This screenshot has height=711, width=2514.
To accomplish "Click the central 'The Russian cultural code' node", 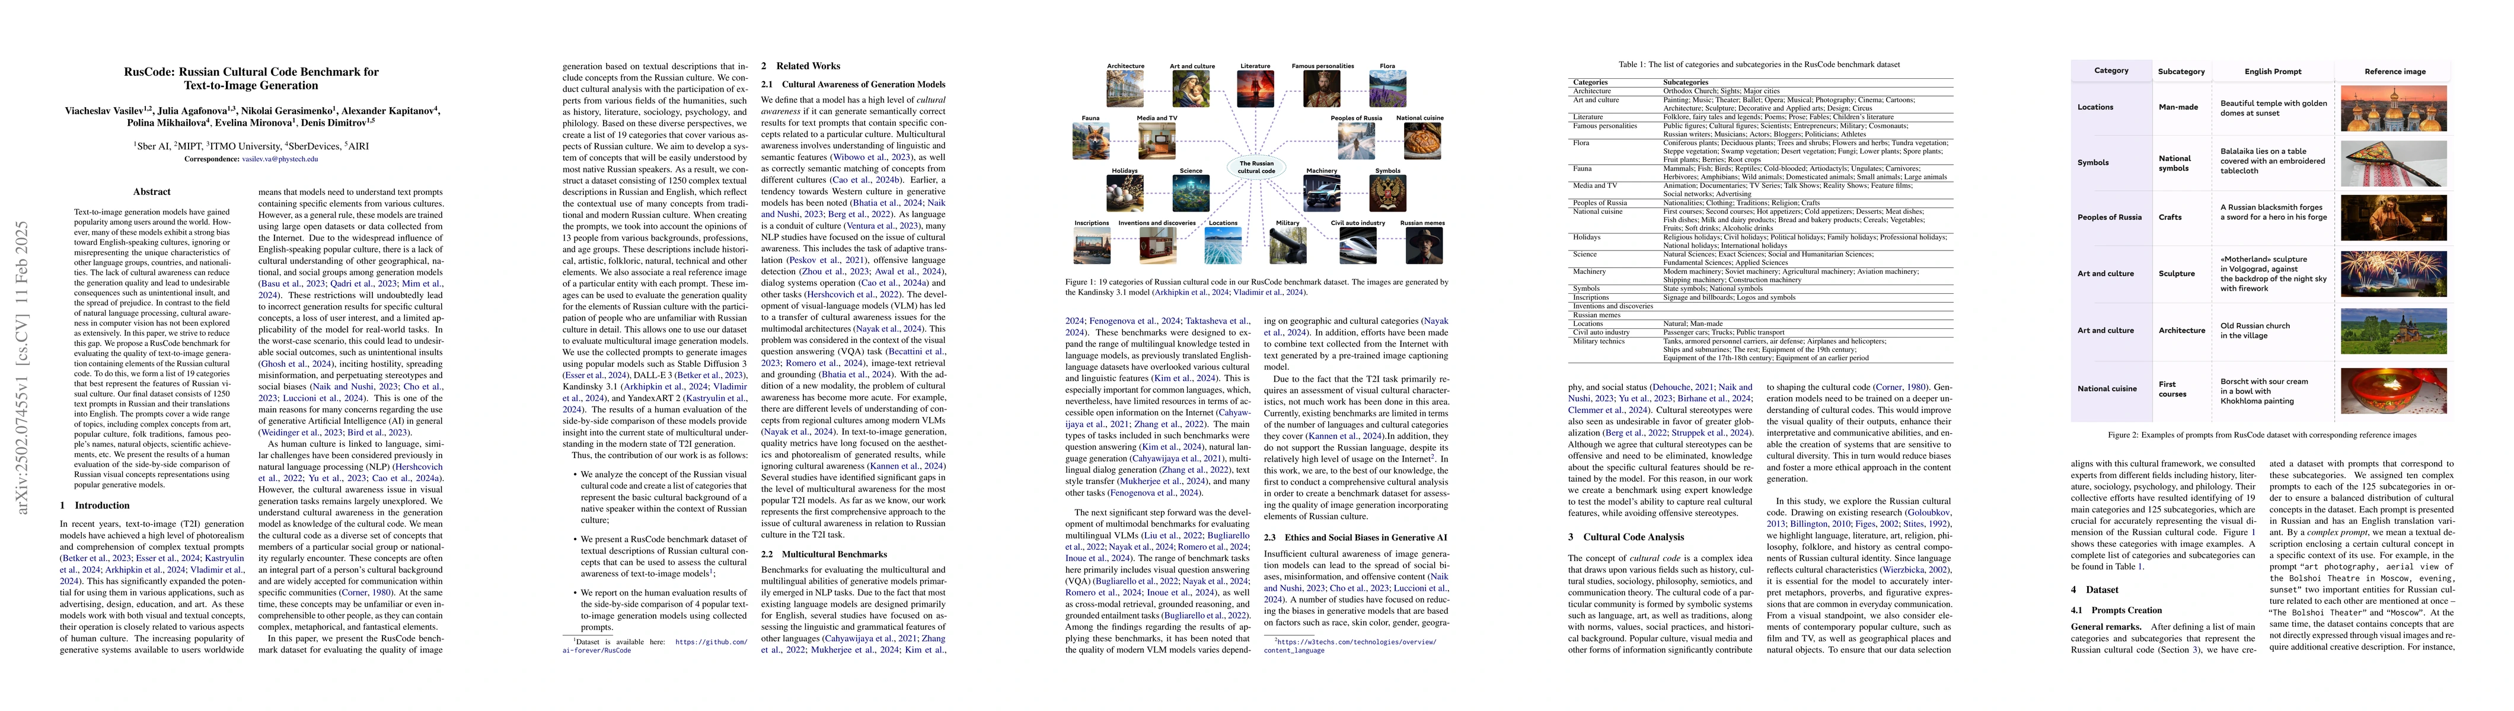I will [1256, 166].
